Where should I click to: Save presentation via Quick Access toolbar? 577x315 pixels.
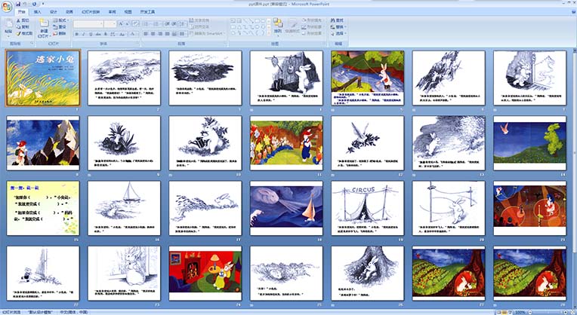[x=18, y=4]
